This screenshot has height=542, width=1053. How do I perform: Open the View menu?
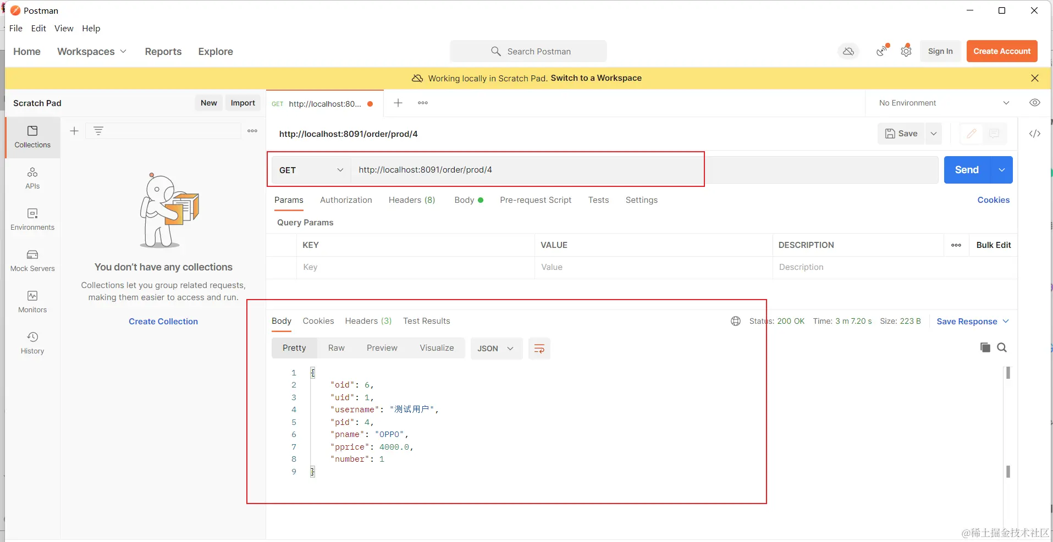(64, 28)
